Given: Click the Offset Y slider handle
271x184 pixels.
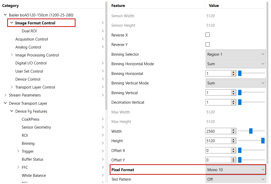Looking at the screenshot, I should pos(240,160).
